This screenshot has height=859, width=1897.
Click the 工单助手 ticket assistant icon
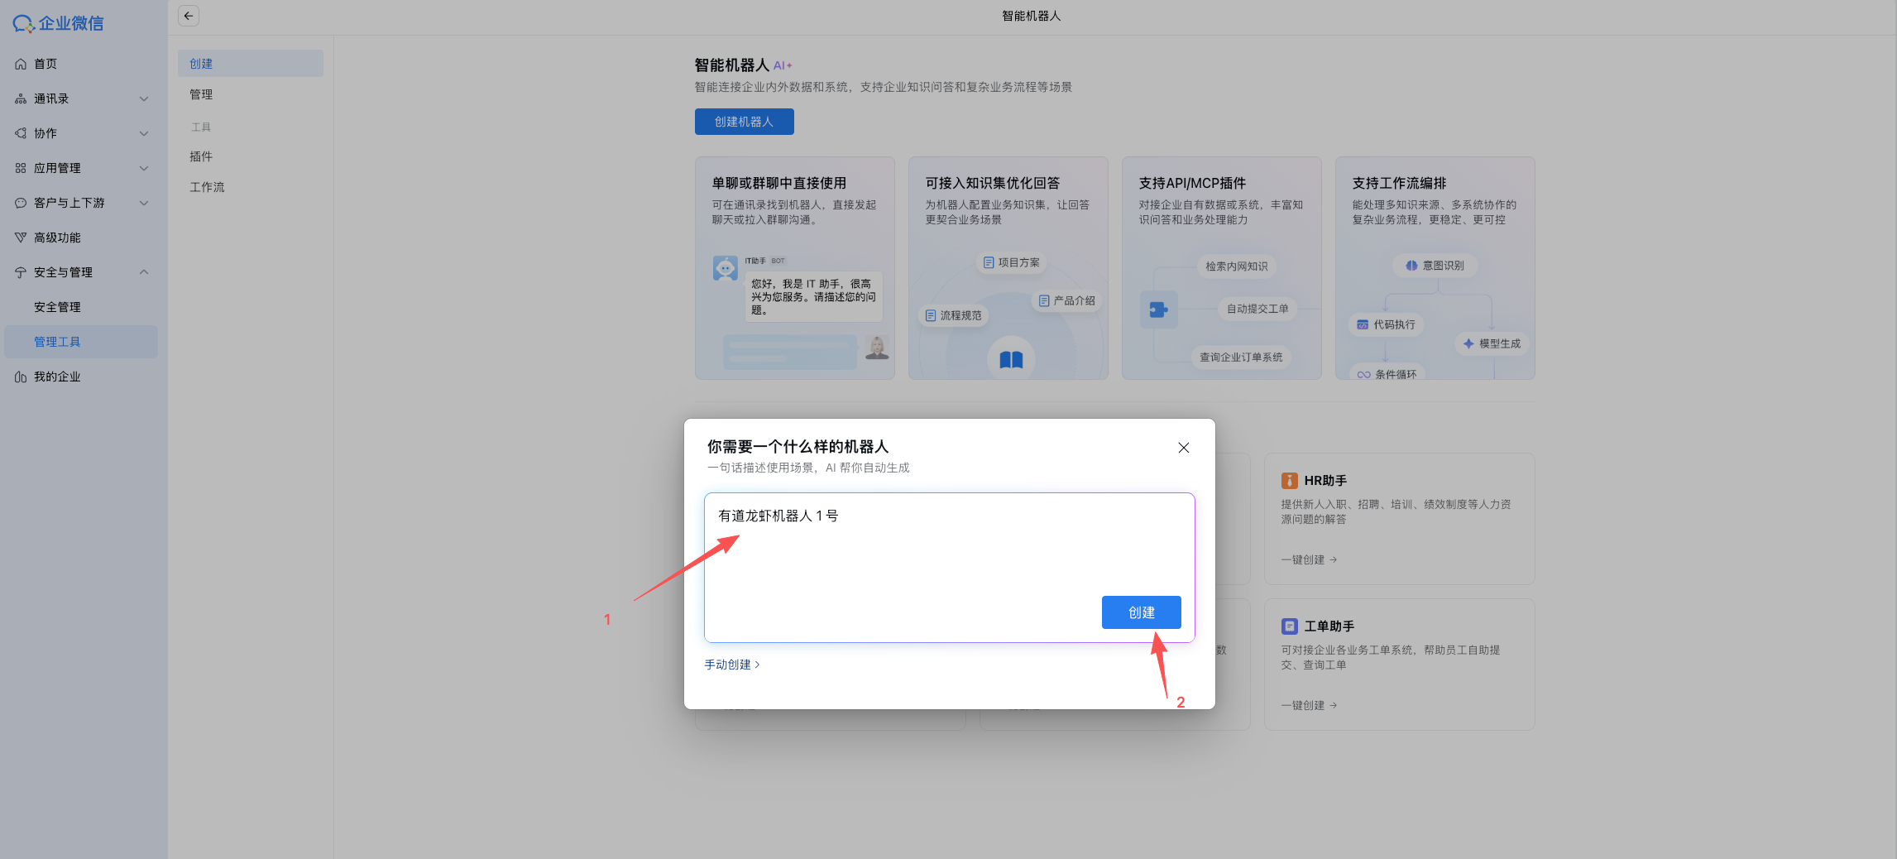[1290, 626]
